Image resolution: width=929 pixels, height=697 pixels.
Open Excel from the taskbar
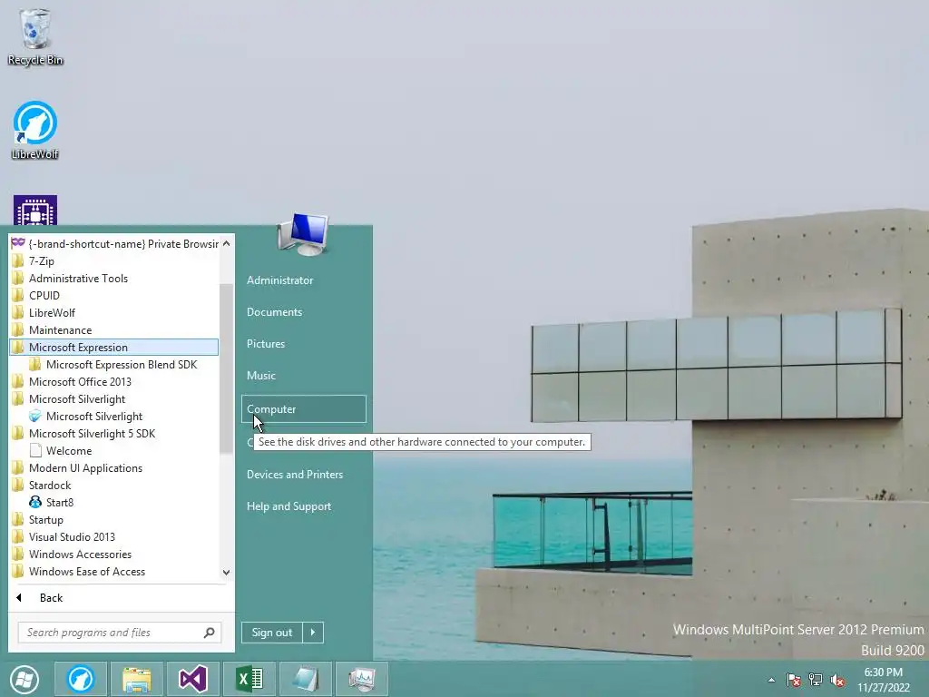(x=249, y=679)
